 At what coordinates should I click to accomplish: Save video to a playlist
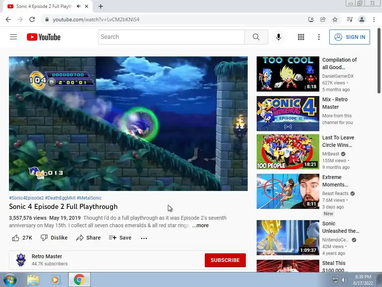[120, 238]
